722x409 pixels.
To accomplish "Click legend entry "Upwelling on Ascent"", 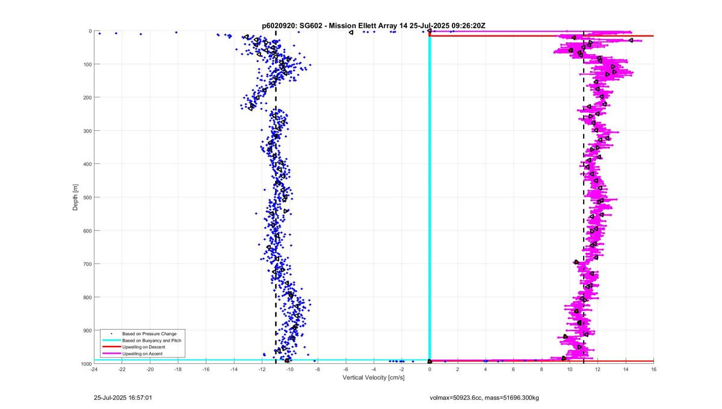I will 143,354.
